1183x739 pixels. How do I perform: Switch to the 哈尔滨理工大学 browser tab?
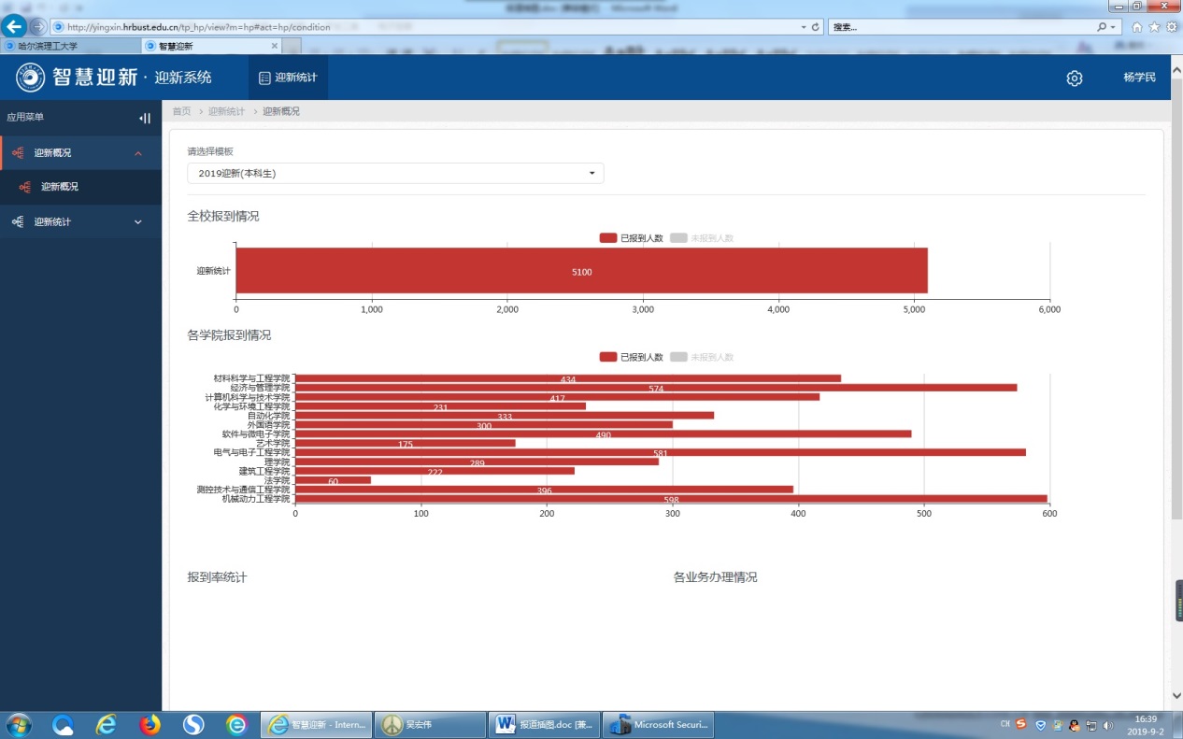coord(70,45)
